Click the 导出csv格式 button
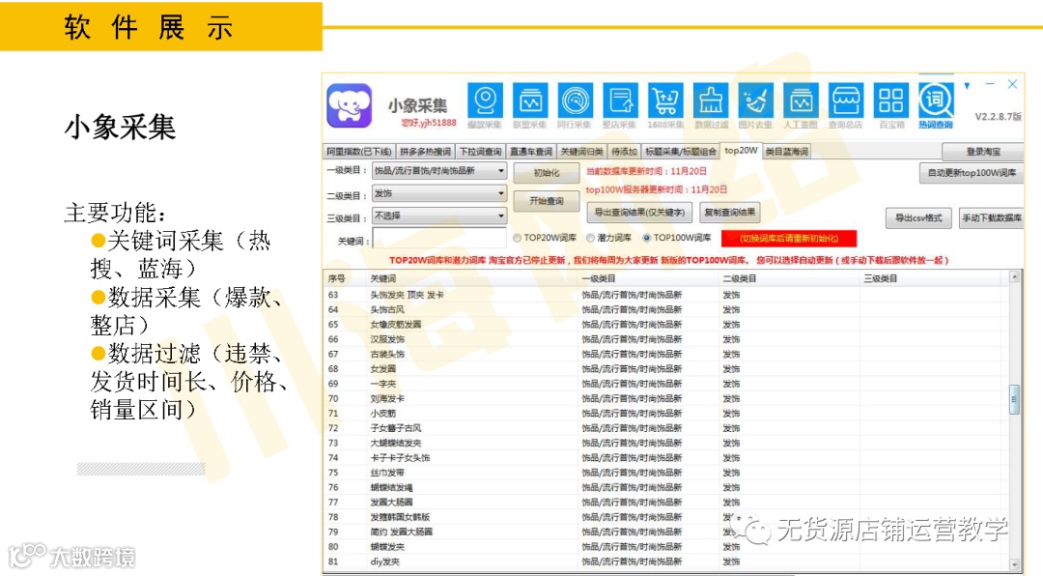 tap(918, 218)
